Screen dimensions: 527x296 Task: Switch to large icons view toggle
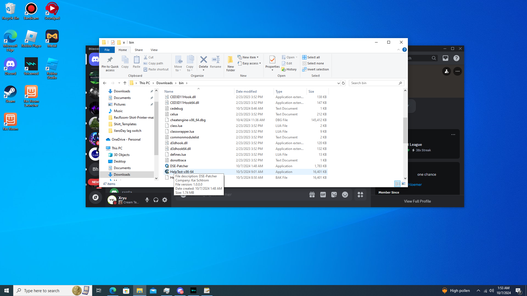pos(403,184)
